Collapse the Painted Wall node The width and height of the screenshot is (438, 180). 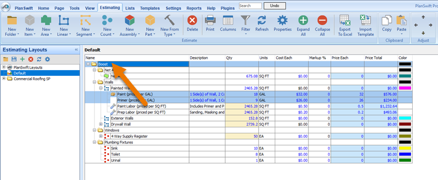click(101, 88)
